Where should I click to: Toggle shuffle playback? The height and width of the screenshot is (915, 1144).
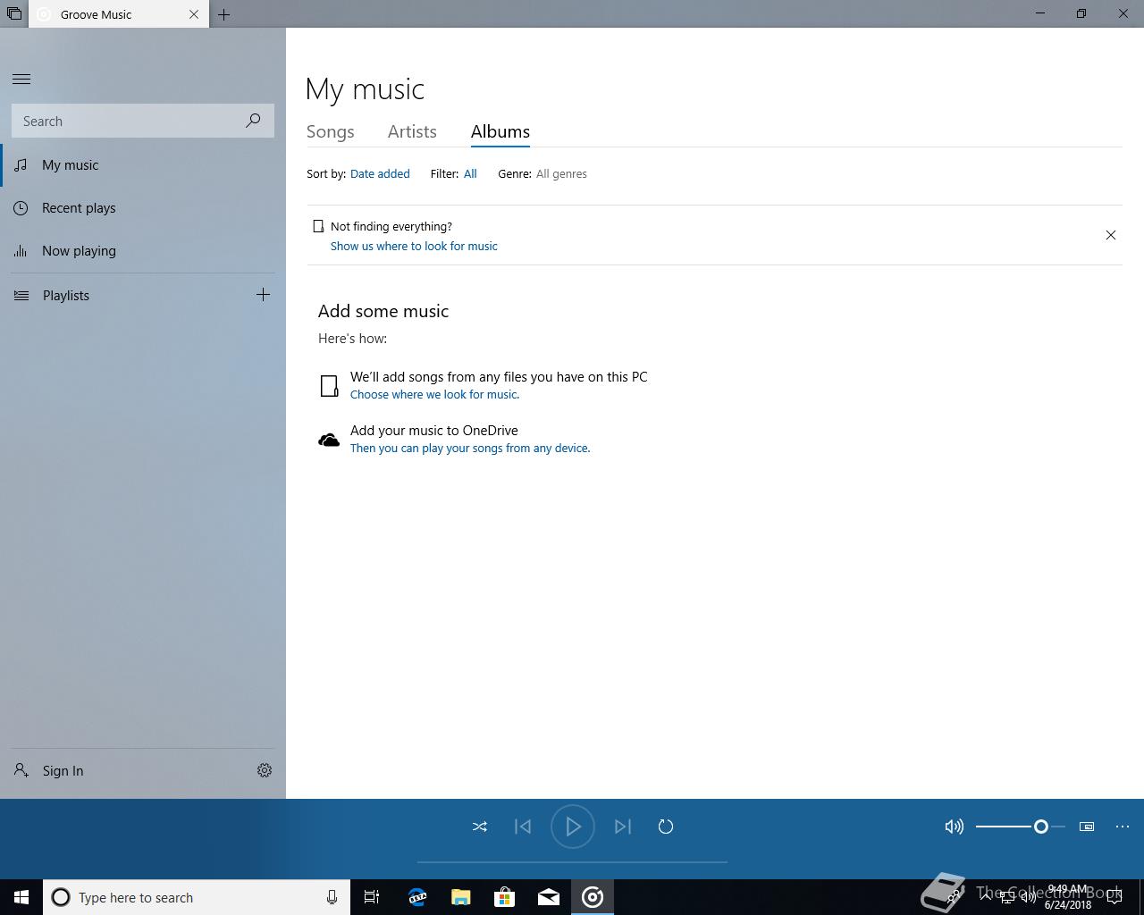(480, 827)
